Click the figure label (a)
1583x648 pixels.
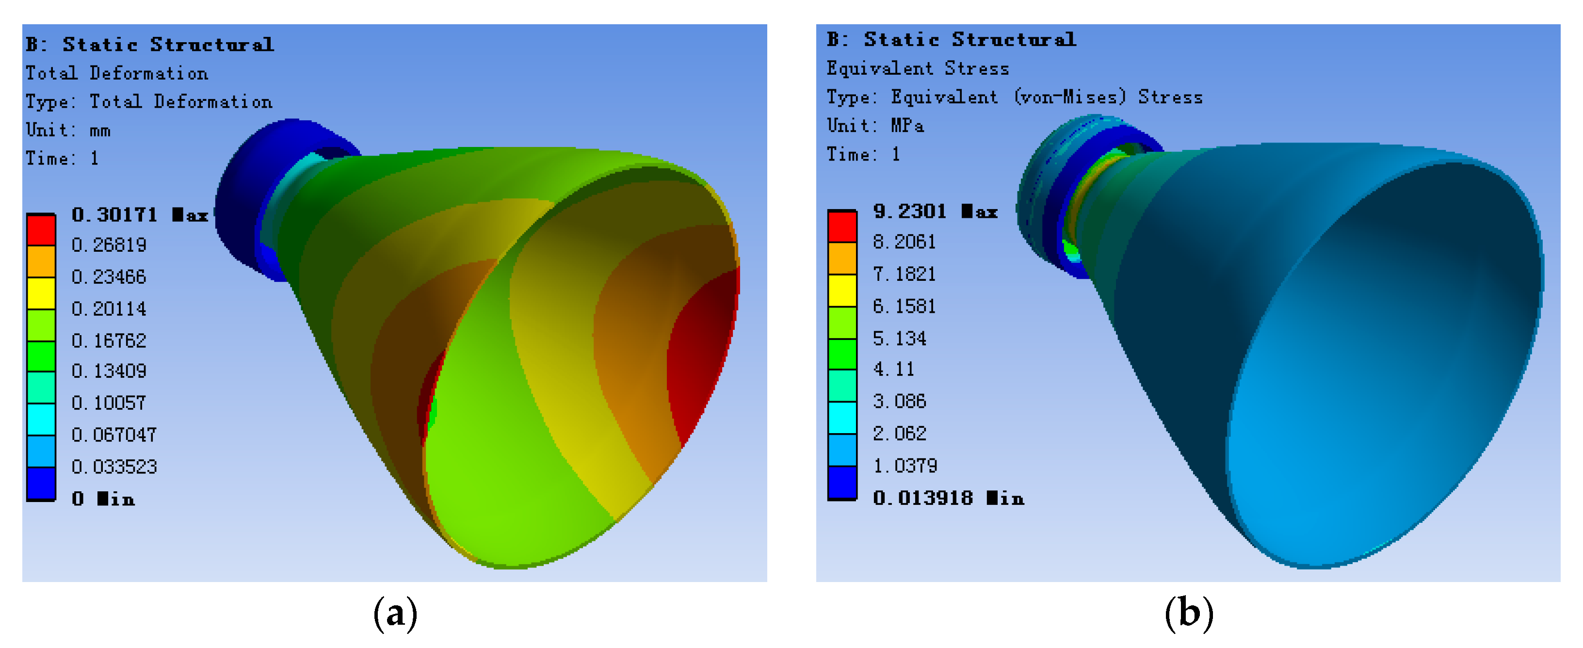(395, 614)
